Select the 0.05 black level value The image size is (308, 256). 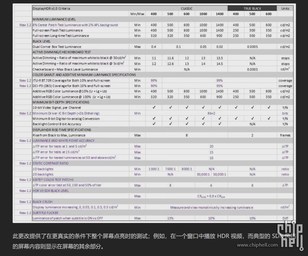(203, 47)
